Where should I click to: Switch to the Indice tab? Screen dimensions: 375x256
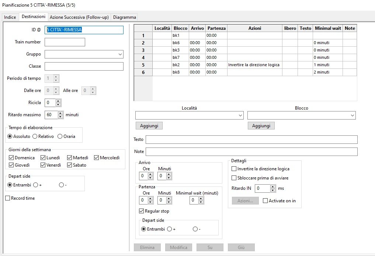click(x=10, y=17)
